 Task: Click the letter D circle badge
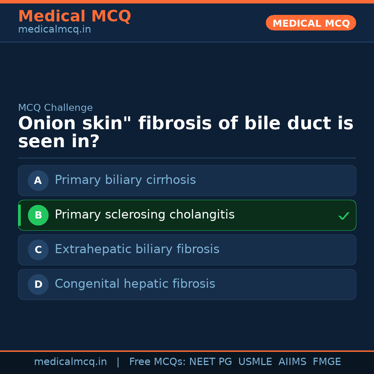pos(38,284)
